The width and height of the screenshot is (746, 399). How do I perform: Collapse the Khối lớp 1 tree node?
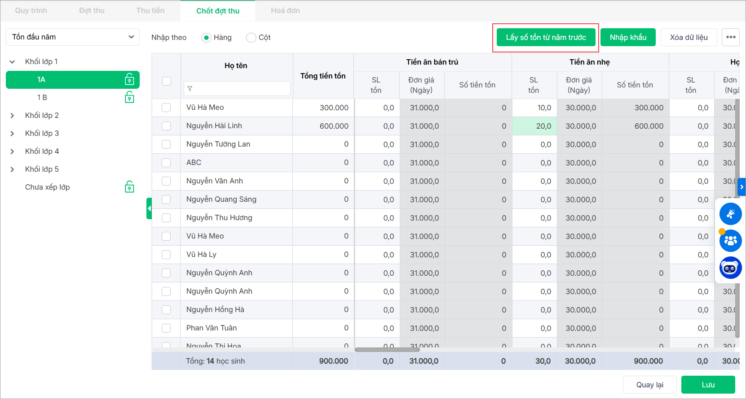[13, 62]
